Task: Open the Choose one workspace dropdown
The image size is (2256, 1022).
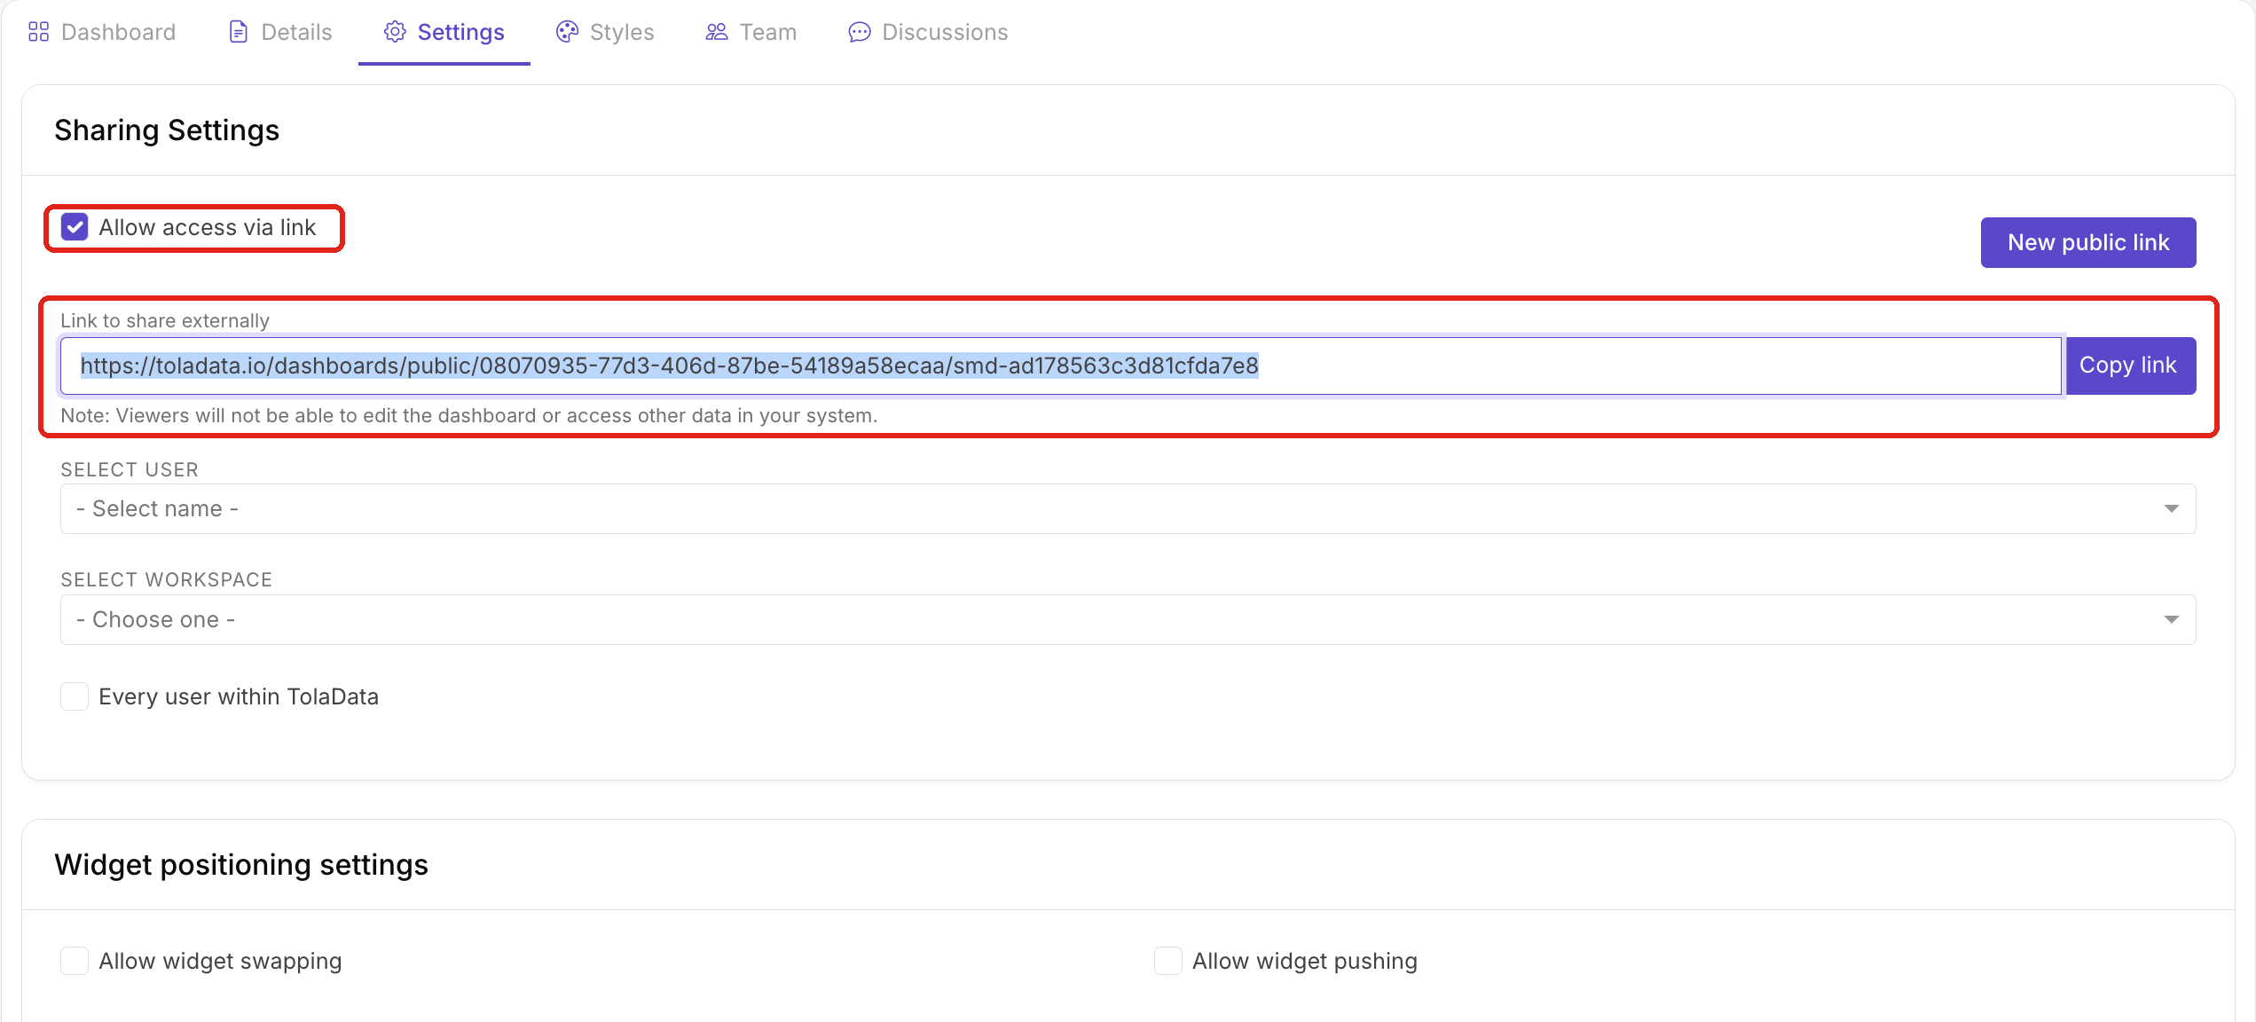Action: pyautogui.click(x=1128, y=619)
